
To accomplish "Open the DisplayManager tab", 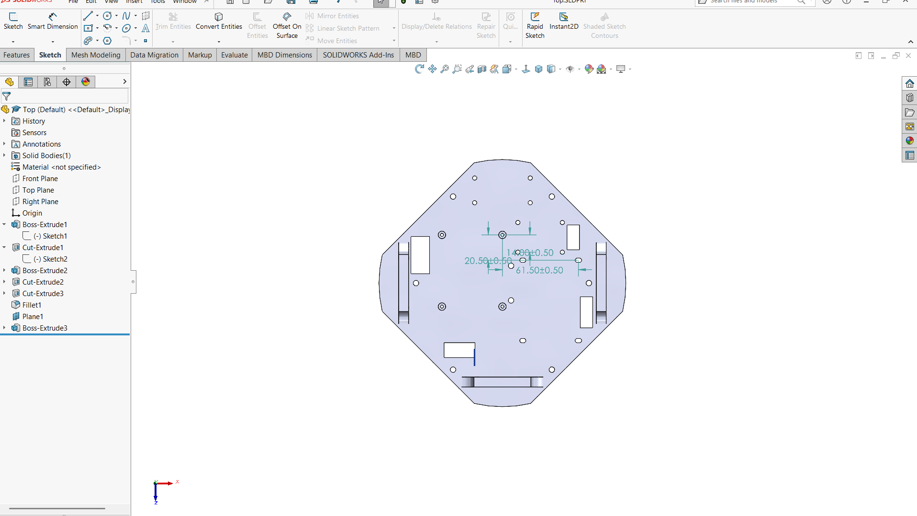I will (86, 82).
